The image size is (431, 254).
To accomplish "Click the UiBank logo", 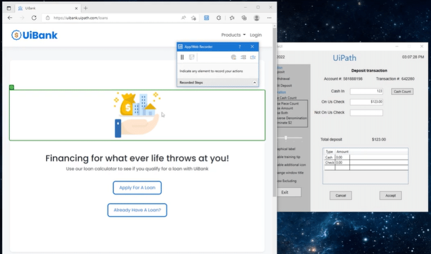I will coord(35,35).
